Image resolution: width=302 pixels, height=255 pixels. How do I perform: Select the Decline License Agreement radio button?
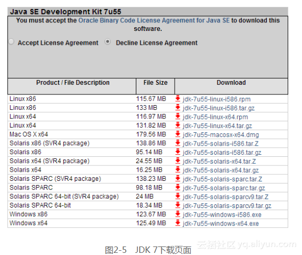pyautogui.click(x=108, y=42)
